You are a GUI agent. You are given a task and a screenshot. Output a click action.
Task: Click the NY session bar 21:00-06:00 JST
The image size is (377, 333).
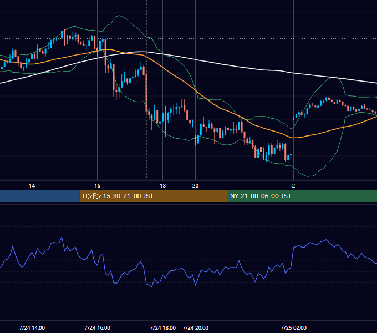point(302,196)
